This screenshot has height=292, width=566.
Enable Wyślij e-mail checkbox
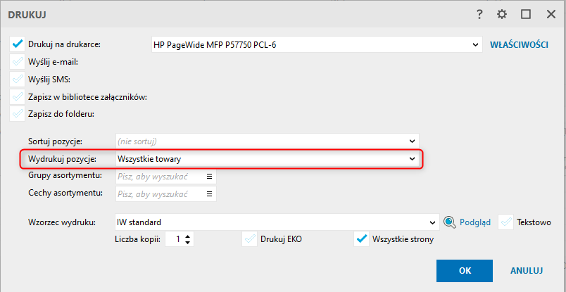[17, 62]
